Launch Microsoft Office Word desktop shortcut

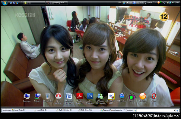(x=69, y=99)
